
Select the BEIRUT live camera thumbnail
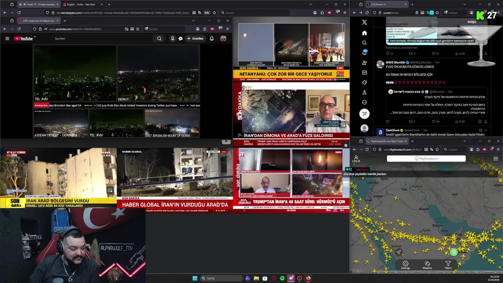(158, 74)
